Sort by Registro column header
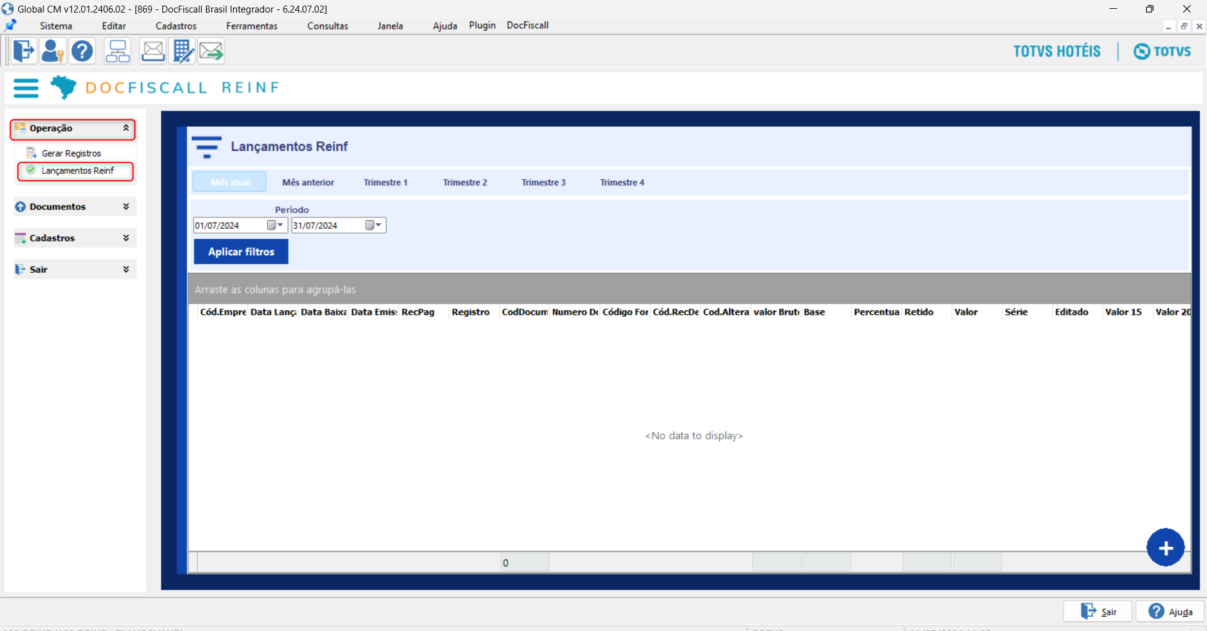 coord(474,312)
